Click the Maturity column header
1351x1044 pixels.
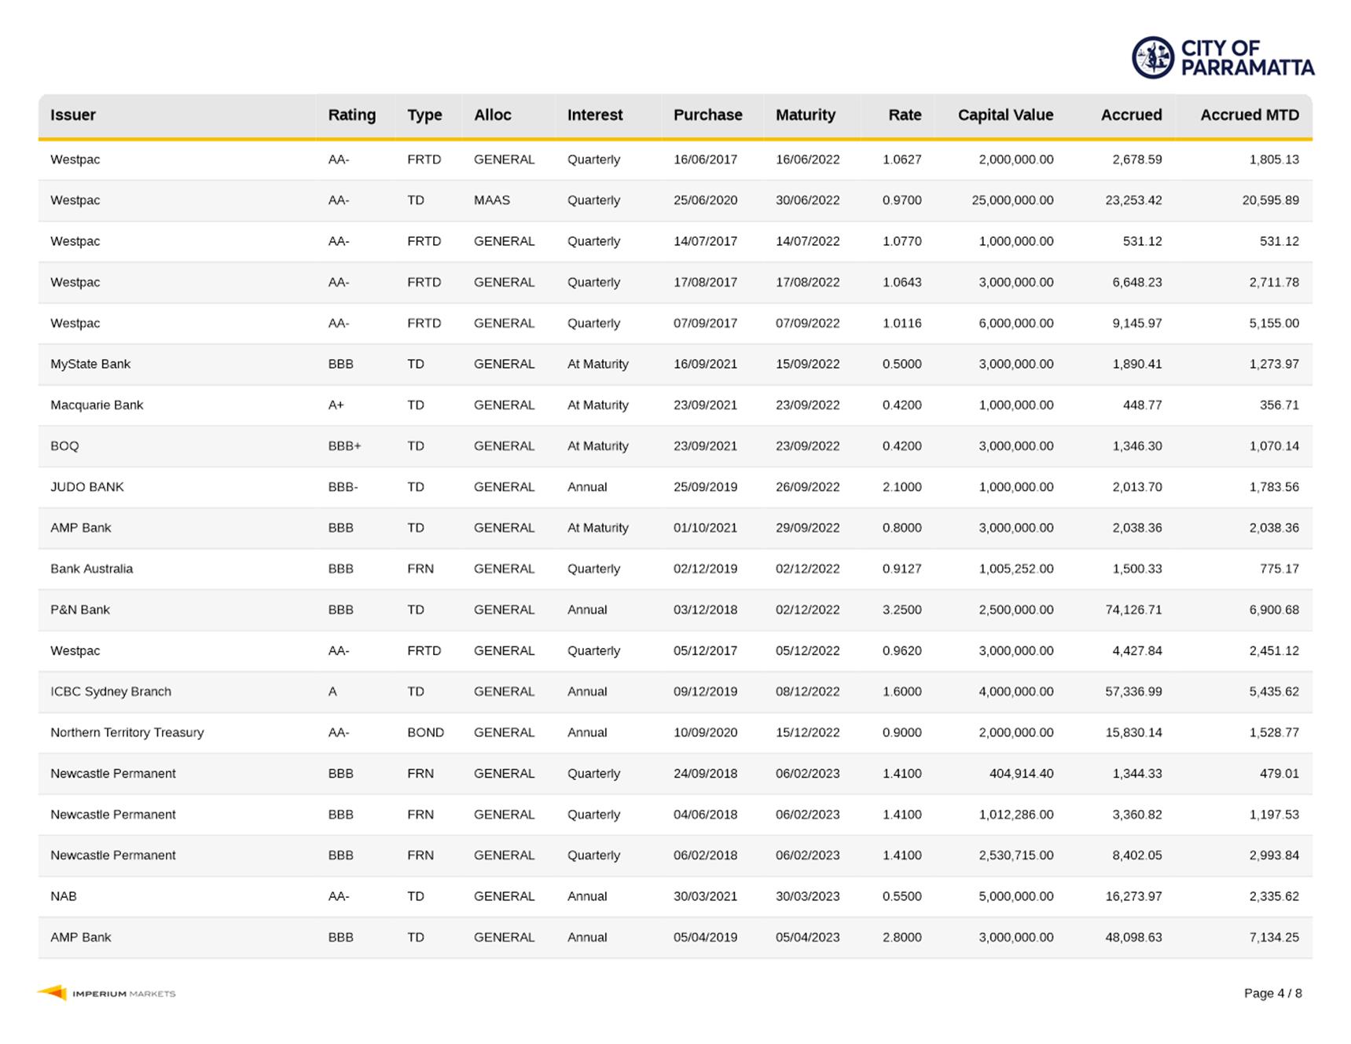[x=806, y=115]
